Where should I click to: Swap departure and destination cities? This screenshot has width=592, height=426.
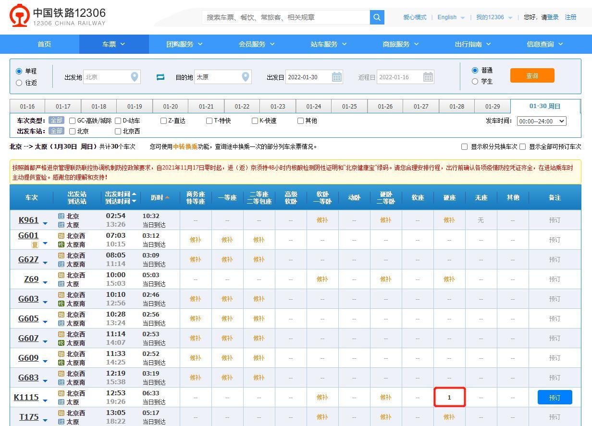coord(160,77)
